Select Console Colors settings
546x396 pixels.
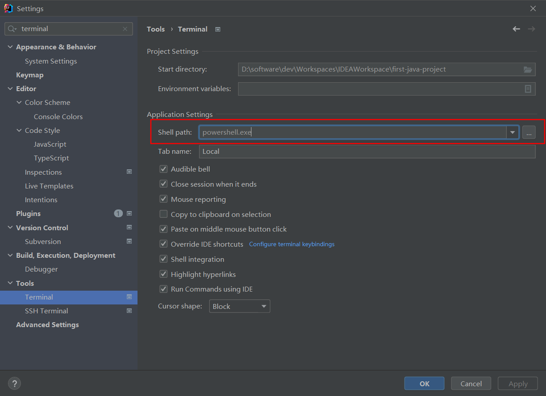[x=58, y=116]
